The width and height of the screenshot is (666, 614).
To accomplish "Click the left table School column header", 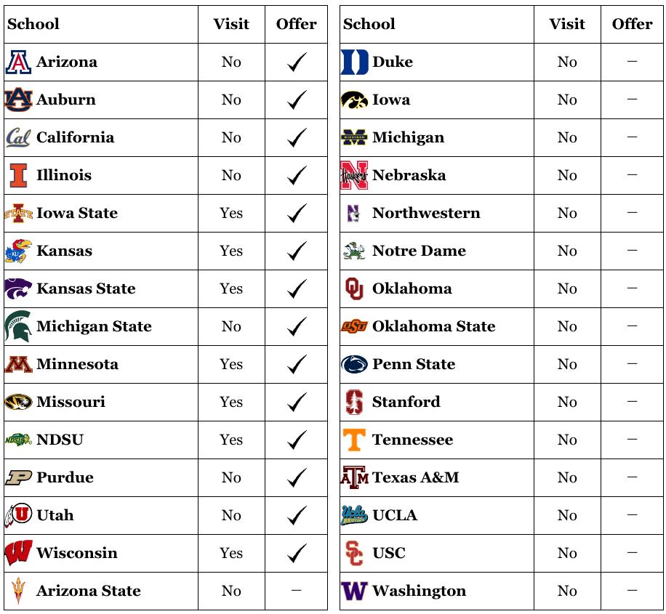I will pos(33,24).
